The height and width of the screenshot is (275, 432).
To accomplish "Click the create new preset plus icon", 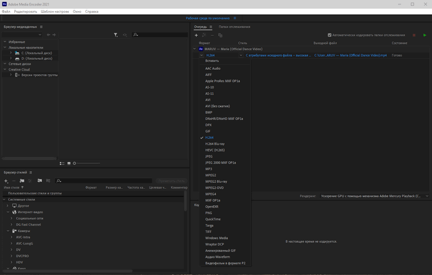I will (x=6, y=180).
